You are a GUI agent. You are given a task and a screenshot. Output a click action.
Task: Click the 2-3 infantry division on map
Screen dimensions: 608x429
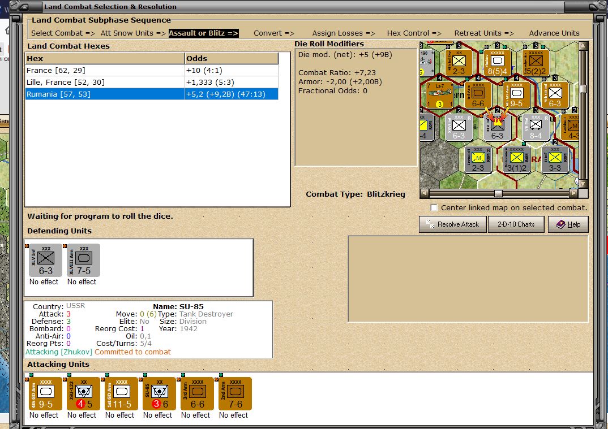click(x=459, y=62)
